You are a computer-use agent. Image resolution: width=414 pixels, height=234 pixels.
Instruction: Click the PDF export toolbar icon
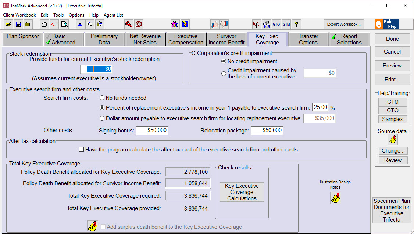pos(54,24)
